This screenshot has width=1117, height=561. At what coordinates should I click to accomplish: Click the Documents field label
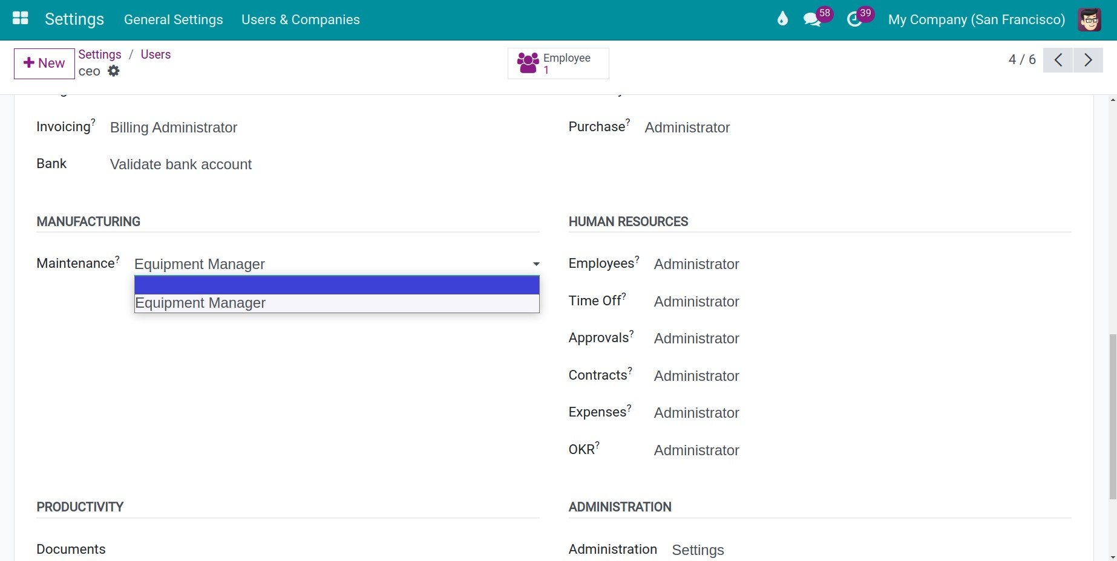click(x=71, y=549)
